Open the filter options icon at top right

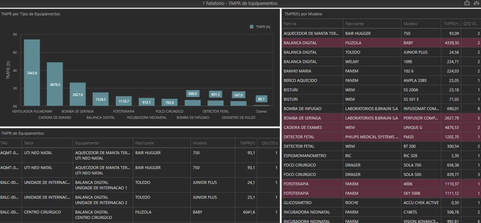click(477, 3)
